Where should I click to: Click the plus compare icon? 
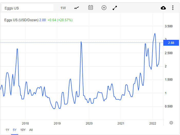click(x=104, y=8)
